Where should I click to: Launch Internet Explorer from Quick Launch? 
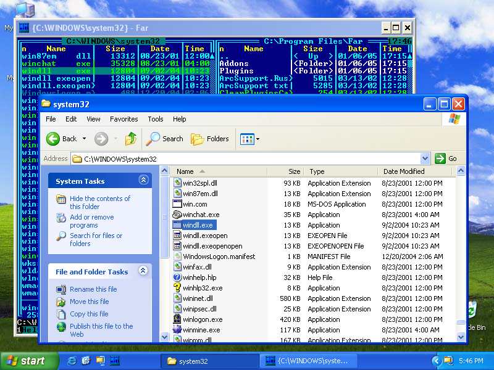pos(72,361)
